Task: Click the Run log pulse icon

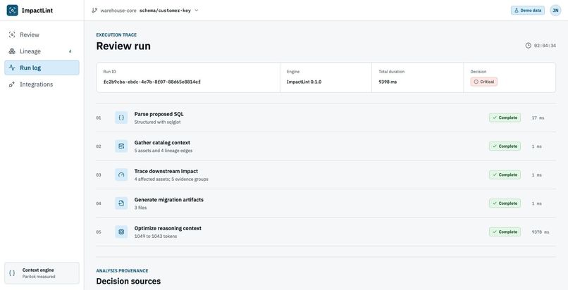Action: coord(12,68)
